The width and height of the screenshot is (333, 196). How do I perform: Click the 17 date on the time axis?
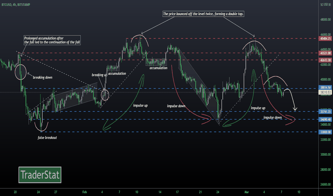(x=177, y=192)
